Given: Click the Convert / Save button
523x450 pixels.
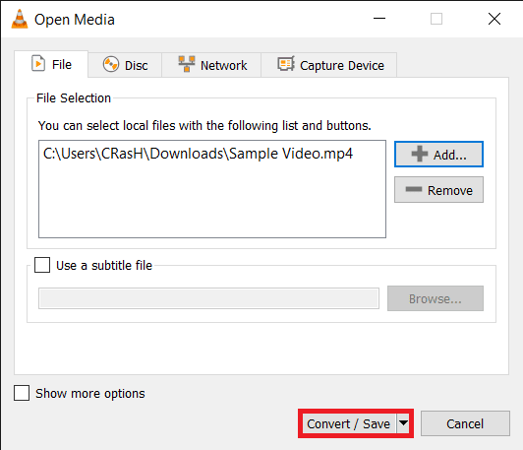Looking at the screenshot, I should (x=349, y=423).
